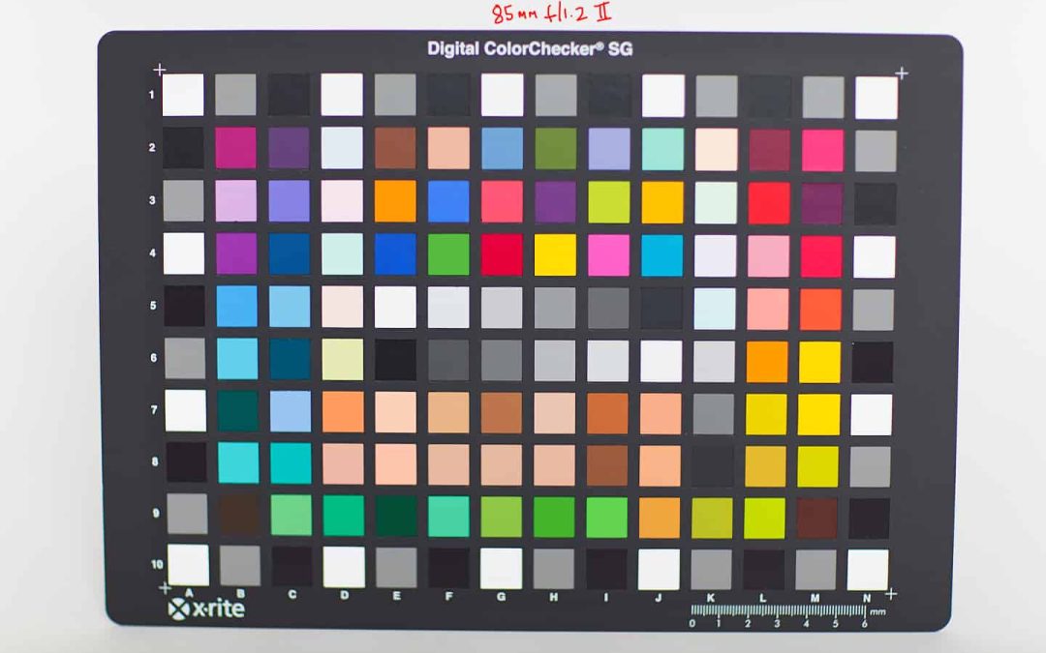Click the bottom-right crosshair registration mark
1046x653 pixels.
pyautogui.click(x=890, y=593)
